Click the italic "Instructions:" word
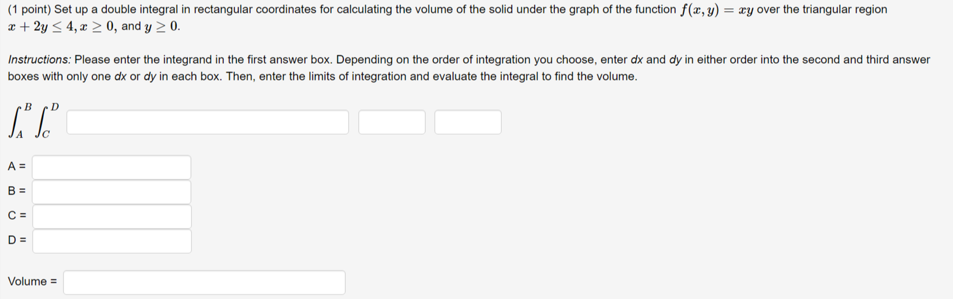This screenshot has width=953, height=299. point(40,60)
